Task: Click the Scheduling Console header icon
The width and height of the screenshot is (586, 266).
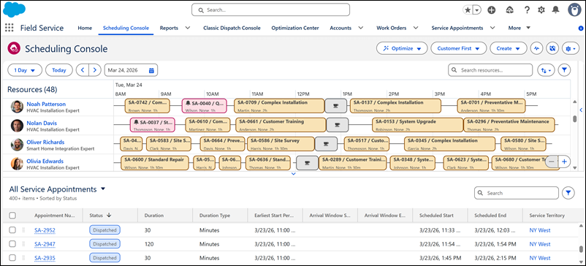Action: tap(13, 48)
